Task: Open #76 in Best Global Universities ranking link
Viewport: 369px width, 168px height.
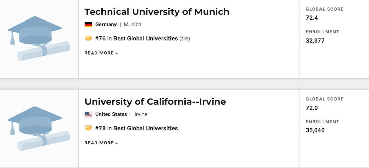Action: (x=137, y=38)
